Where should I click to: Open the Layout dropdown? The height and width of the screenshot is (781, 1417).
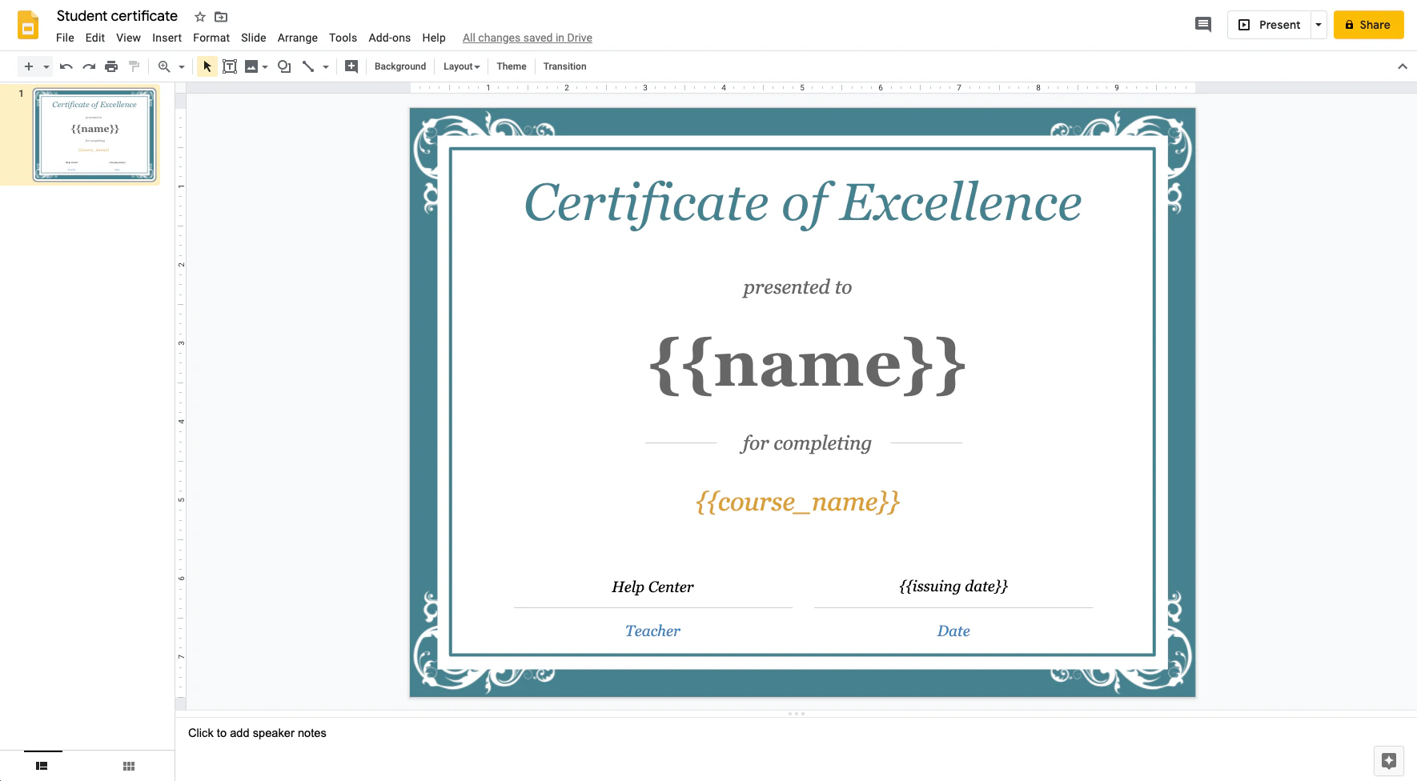tap(461, 66)
